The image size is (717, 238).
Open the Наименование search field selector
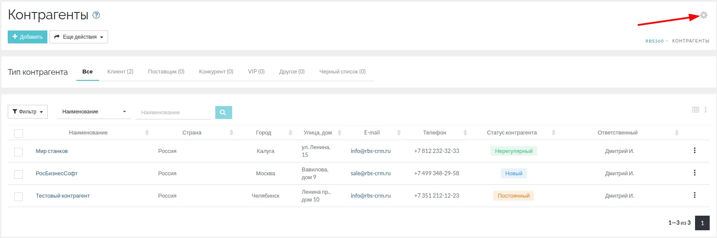click(93, 112)
